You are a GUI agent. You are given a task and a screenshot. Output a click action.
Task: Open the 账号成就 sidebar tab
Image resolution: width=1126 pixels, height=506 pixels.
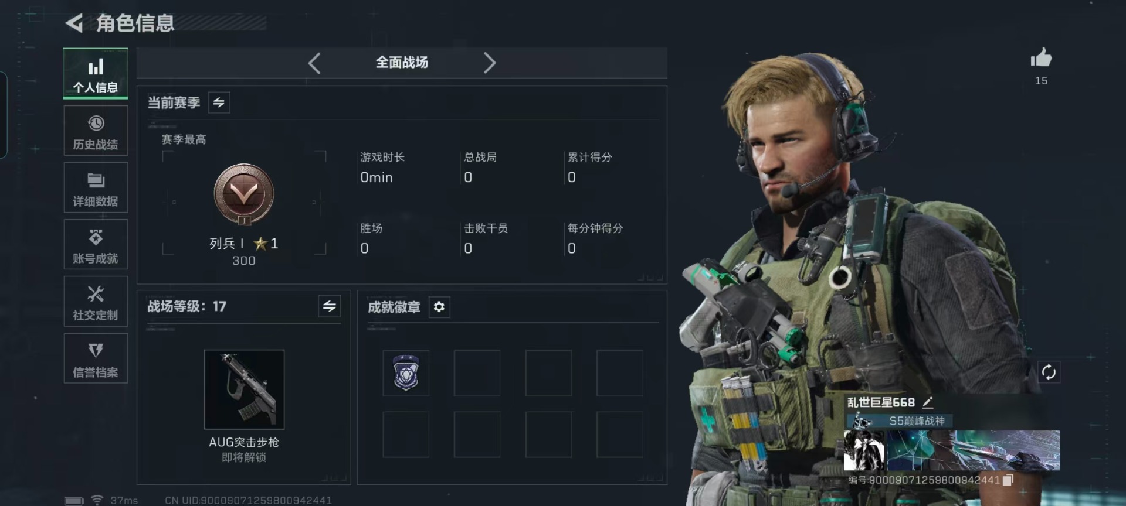point(96,244)
